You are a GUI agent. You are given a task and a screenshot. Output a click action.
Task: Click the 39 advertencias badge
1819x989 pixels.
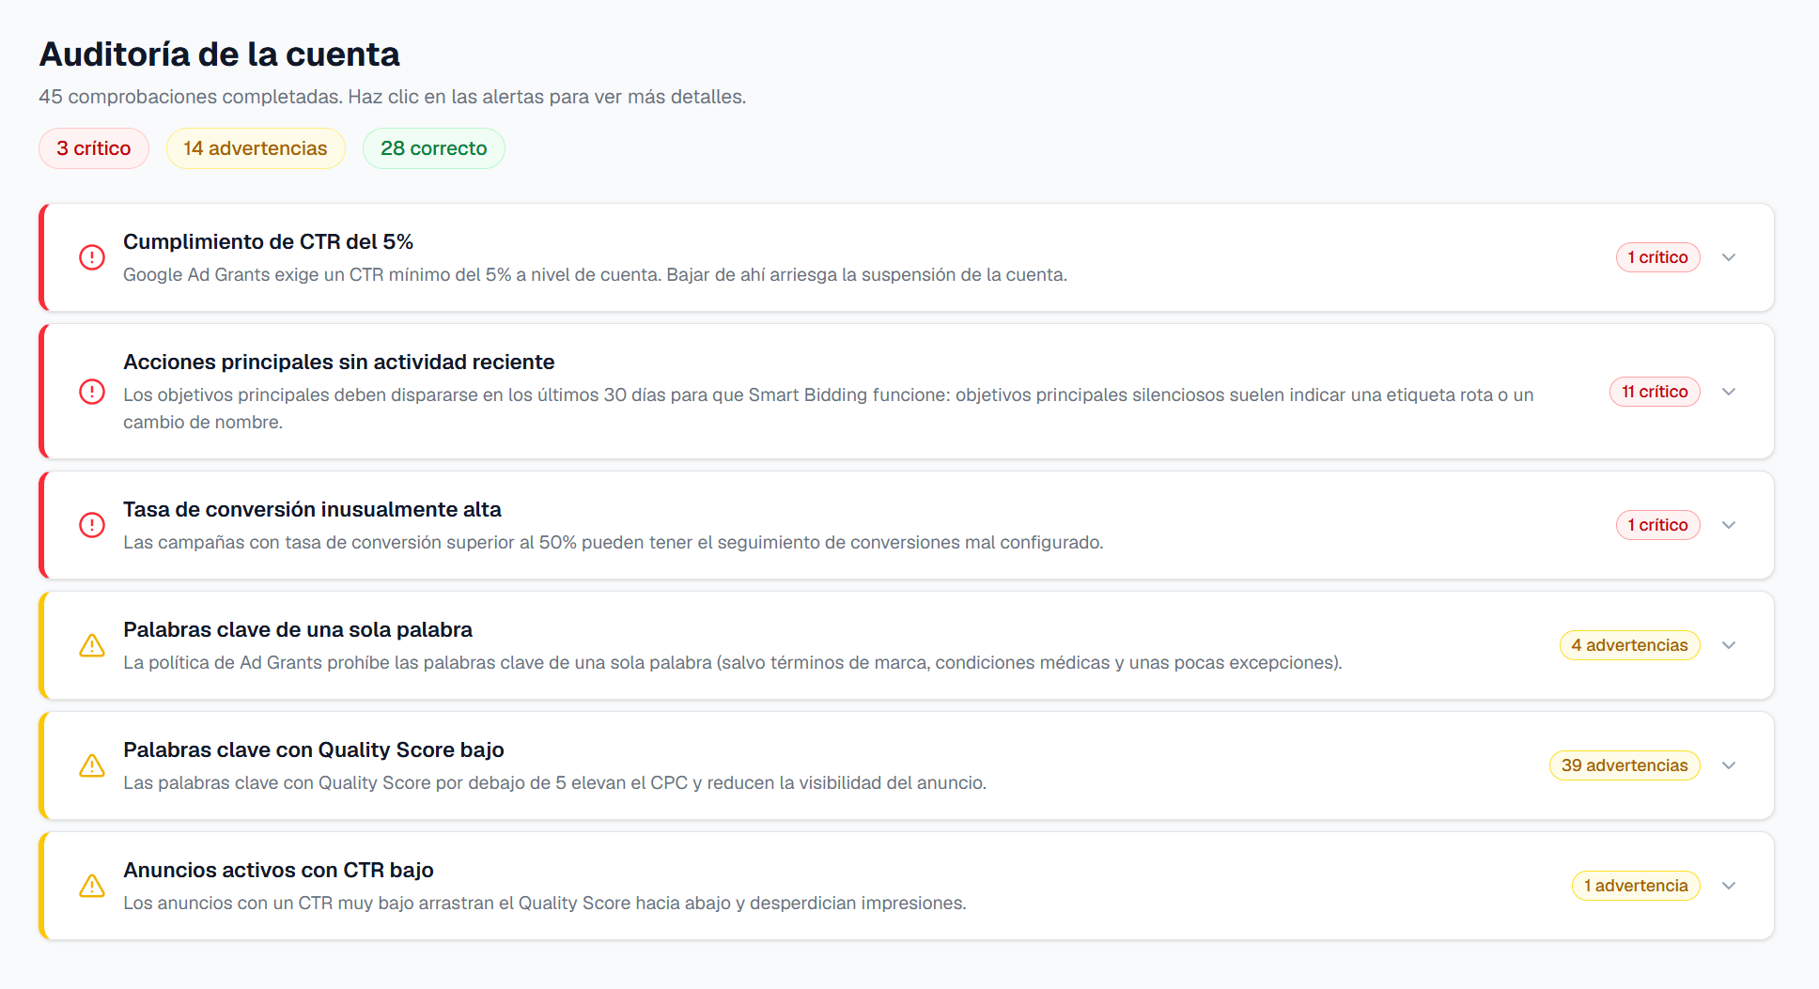coord(1625,765)
